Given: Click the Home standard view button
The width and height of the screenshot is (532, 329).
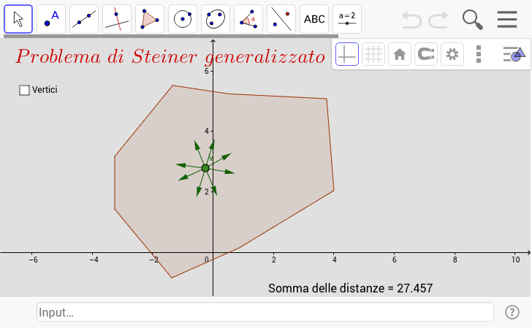Looking at the screenshot, I should pyautogui.click(x=400, y=54).
